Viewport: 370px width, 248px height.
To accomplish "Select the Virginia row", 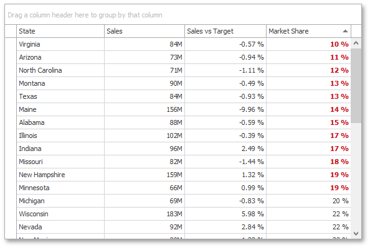I will pos(184,44).
